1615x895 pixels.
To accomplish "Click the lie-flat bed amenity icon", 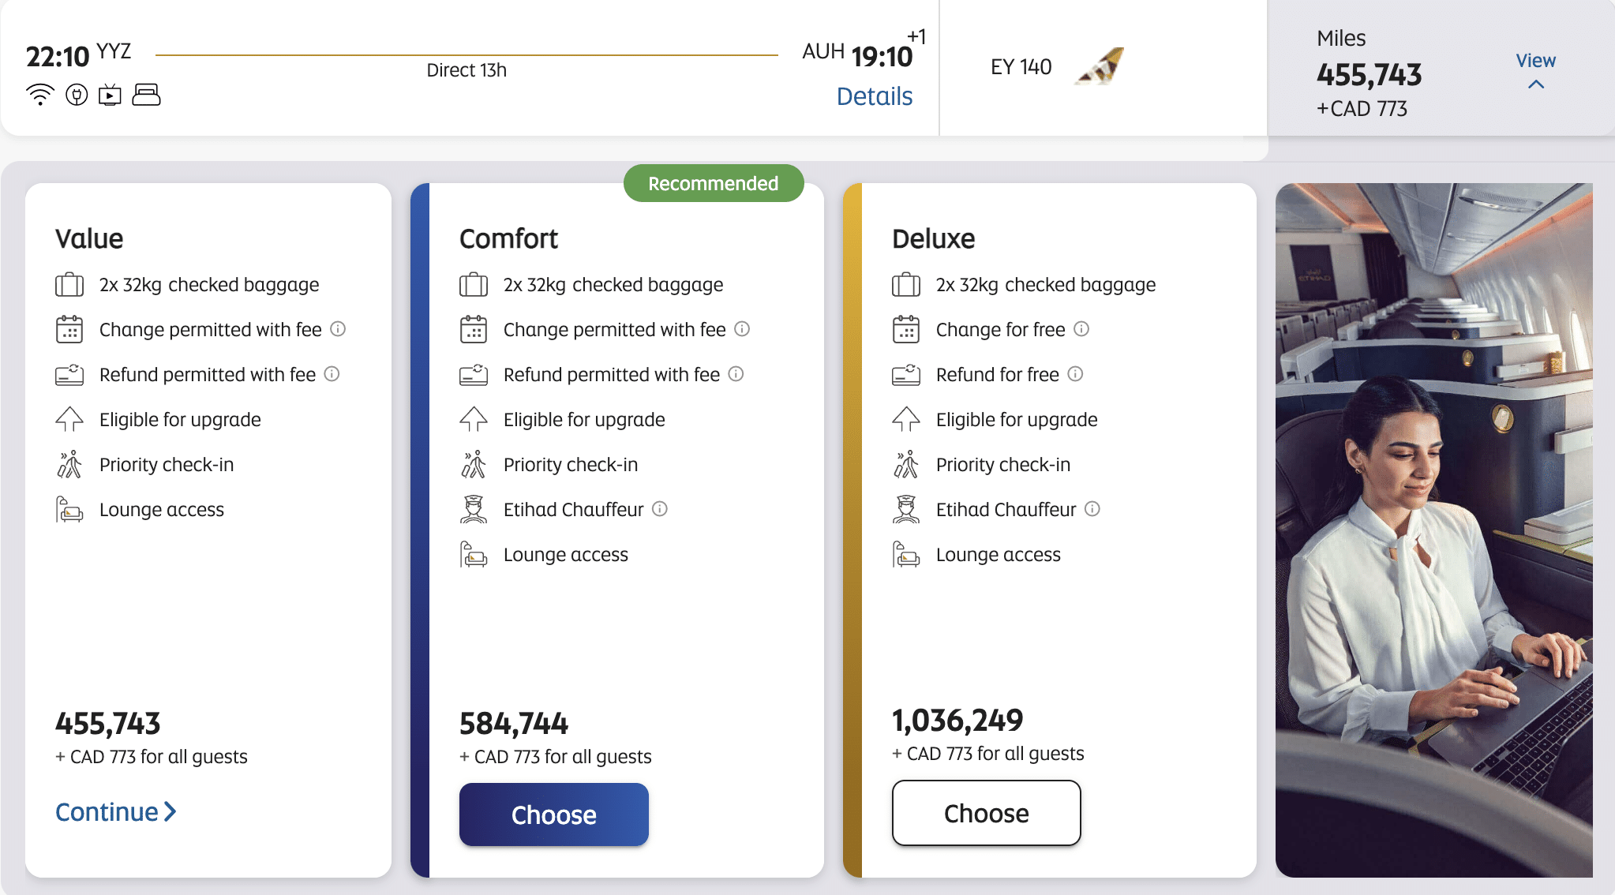I will (x=146, y=95).
